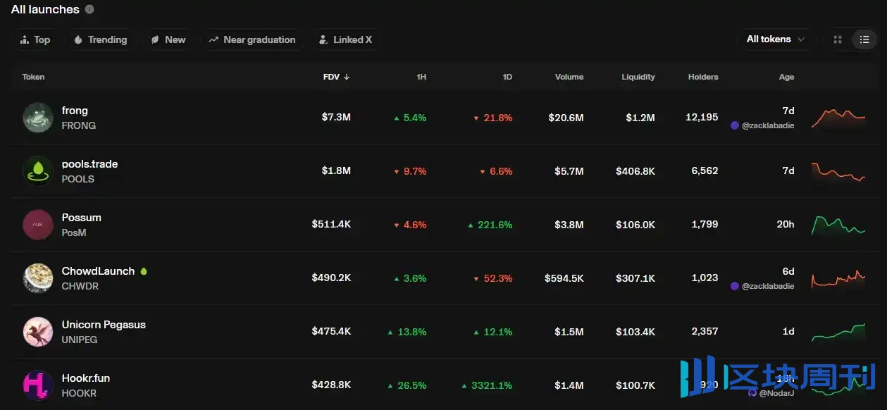
Task: Click the Token column header
Action: coord(33,77)
